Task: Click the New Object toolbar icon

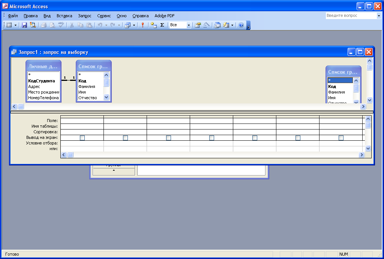Action: coord(226,25)
